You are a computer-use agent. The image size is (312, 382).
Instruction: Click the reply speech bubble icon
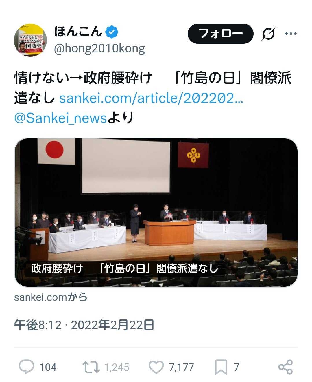click(x=26, y=367)
